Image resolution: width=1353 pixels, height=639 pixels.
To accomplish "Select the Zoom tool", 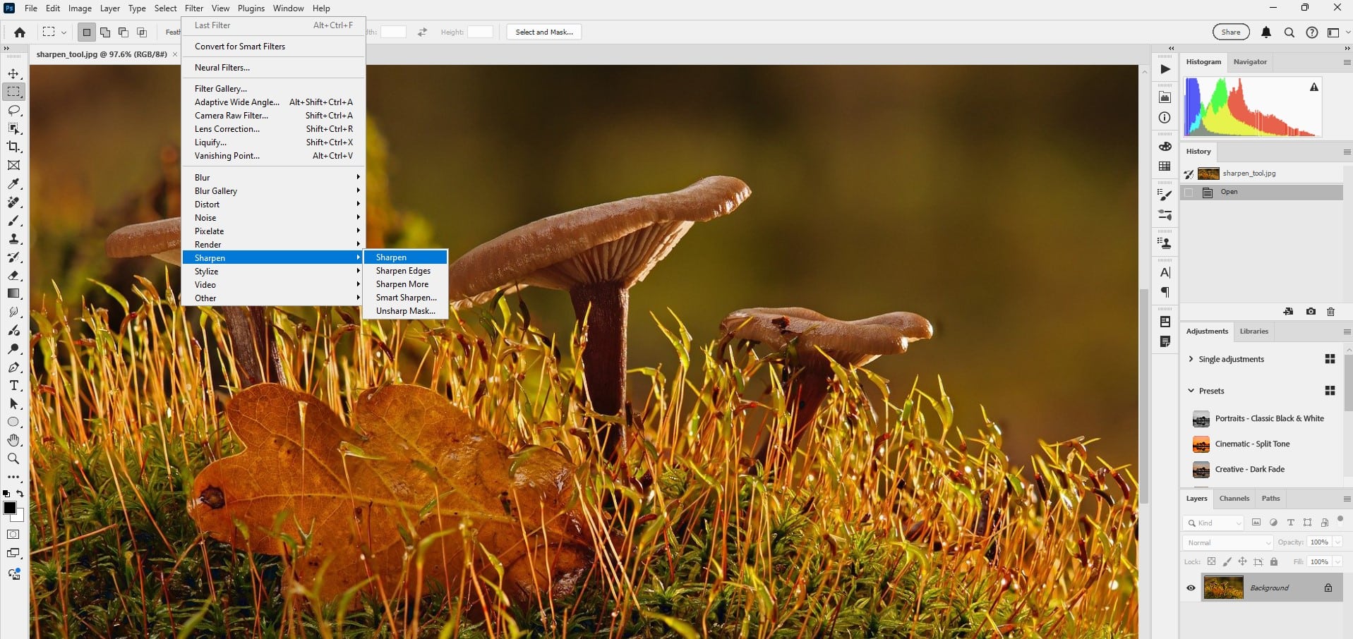I will point(13,458).
